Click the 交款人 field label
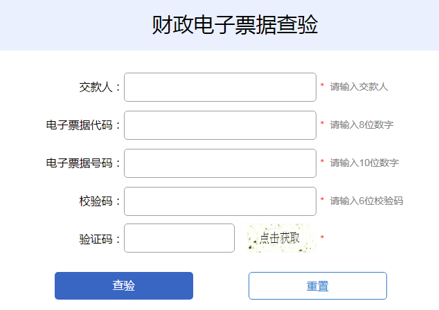Viewport: 439px width, 310px height. (99, 87)
